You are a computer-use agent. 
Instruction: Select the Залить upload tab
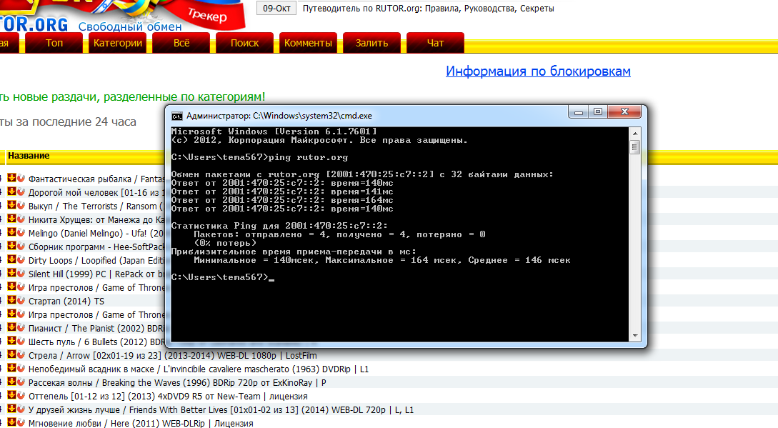pos(371,43)
